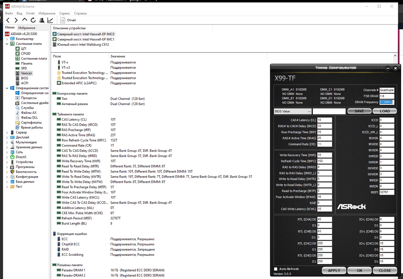
Task: Switch to the Меню sidebar tab
Action: [x=10, y=28]
